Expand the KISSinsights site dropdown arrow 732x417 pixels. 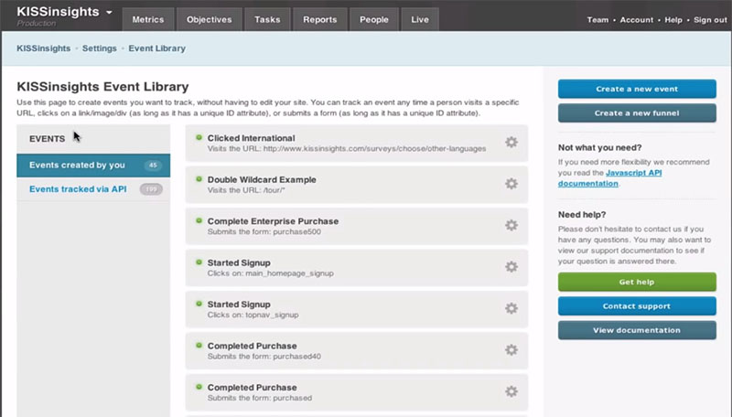109,13
